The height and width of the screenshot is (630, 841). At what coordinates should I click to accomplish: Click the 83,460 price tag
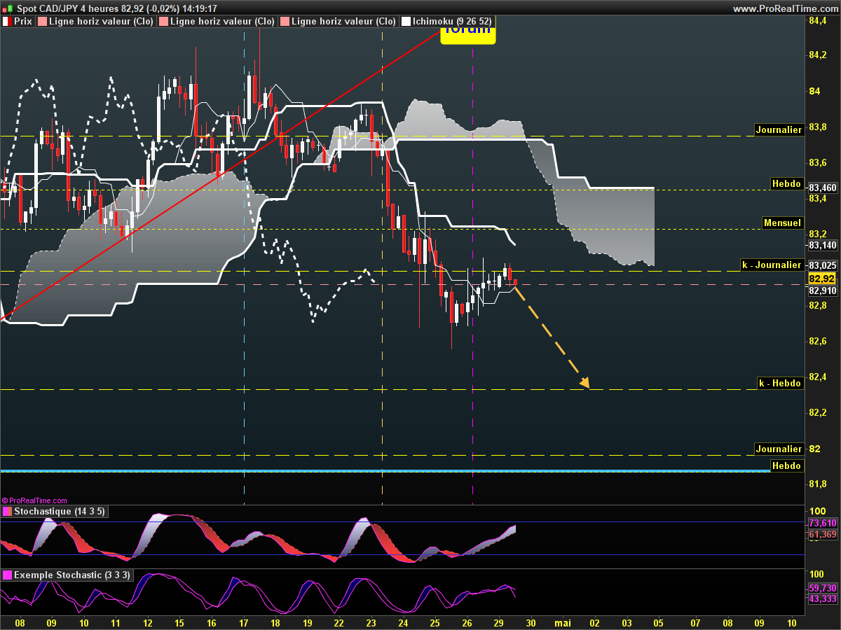pyautogui.click(x=823, y=188)
